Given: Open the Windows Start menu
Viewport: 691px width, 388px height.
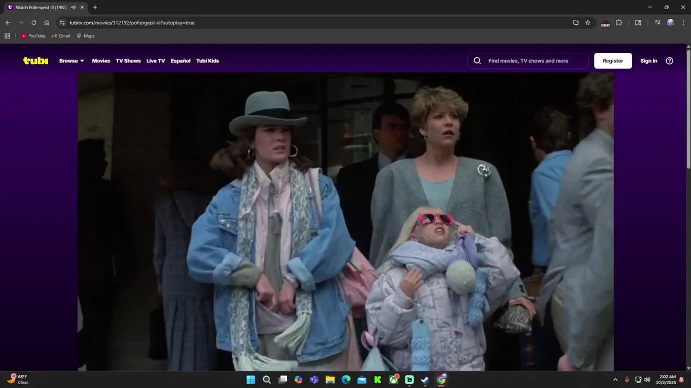Looking at the screenshot, I should click(x=251, y=379).
